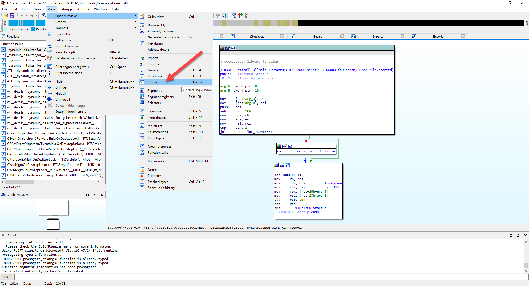Undock the Graph overview panel
Image resolution: width=529 pixels, height=286 pixels.
95,194
